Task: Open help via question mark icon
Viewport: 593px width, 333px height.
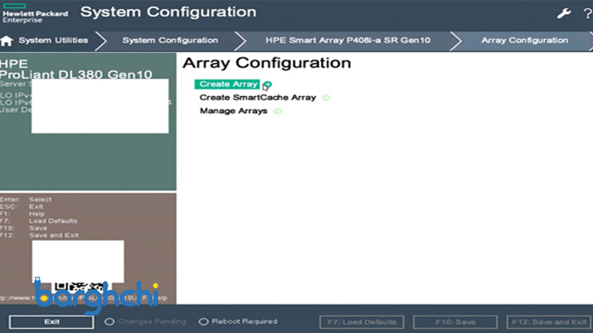Action: (586, 14)
